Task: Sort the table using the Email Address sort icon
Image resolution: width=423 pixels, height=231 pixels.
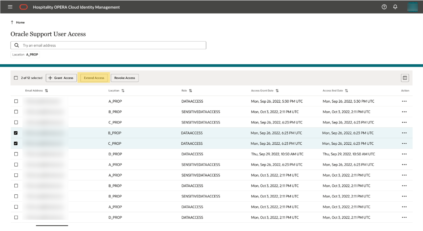Action: click(46, 91)
